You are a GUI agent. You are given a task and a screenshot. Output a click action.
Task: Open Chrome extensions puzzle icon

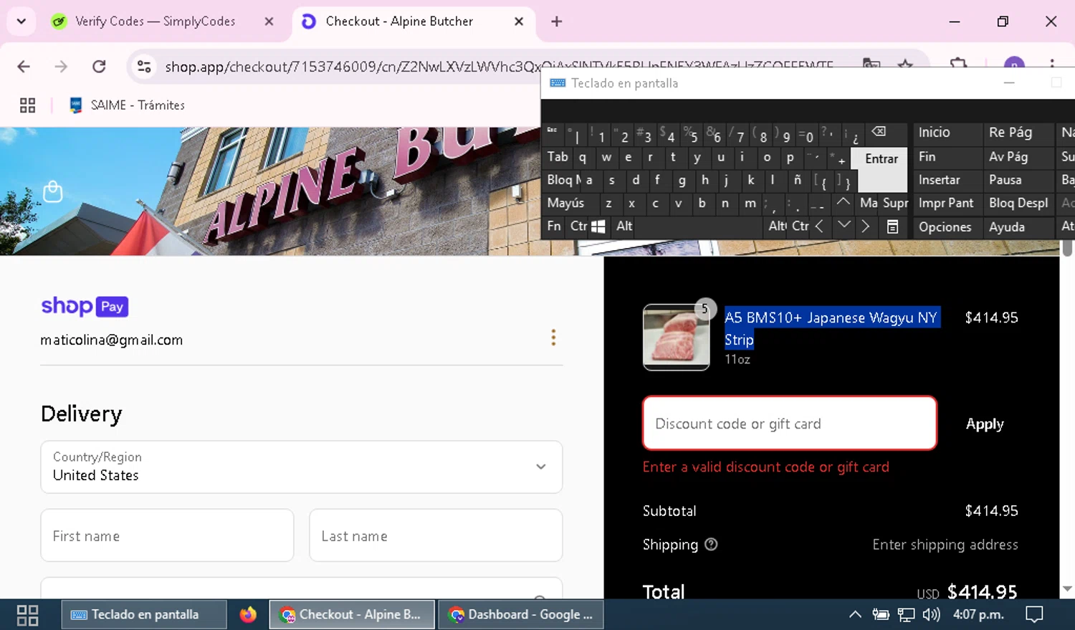pos(959,65)
